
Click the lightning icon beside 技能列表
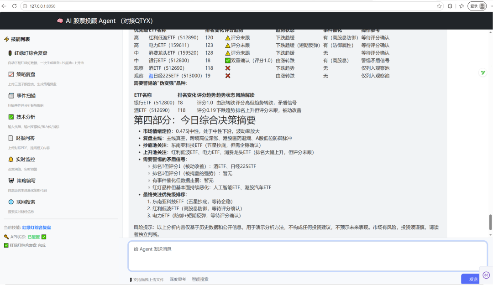(6, 39)
